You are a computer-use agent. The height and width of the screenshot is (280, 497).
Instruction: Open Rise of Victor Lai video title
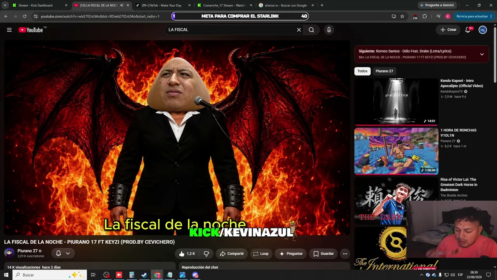(x=459, y=185)
